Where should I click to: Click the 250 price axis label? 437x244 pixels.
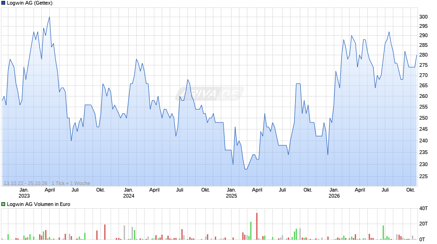click(x=424, y=118)
